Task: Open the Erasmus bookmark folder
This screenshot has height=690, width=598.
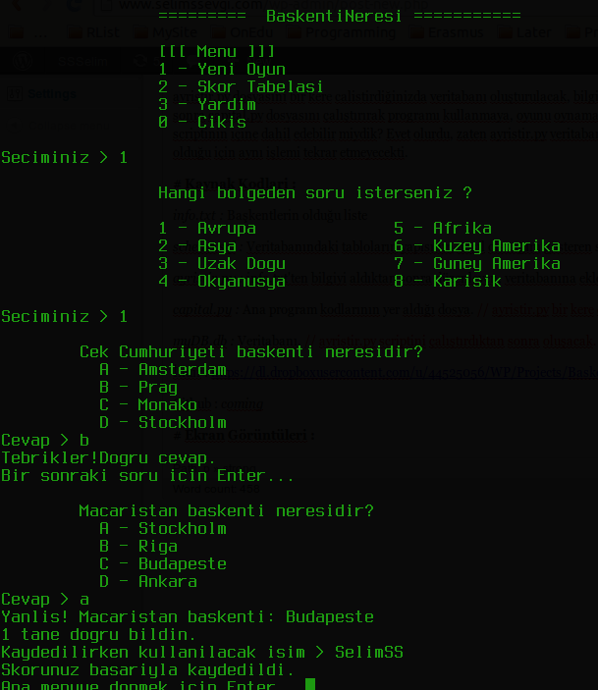Action: [447, 32]
